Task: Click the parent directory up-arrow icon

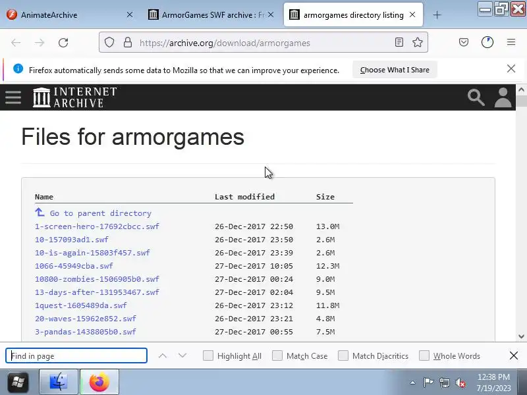Action: coord(40,212)
